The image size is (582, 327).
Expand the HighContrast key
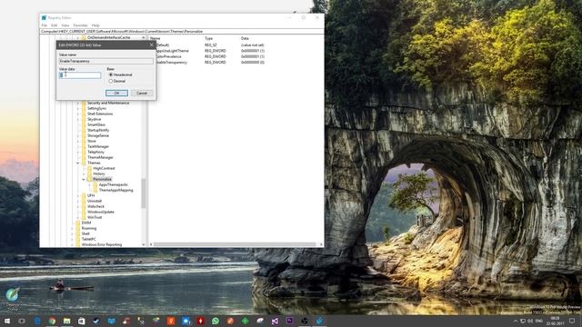tap(84, 168)
